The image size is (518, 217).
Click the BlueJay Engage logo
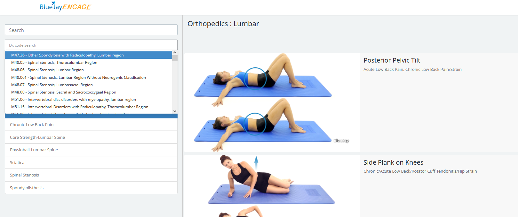coord(66,6)
